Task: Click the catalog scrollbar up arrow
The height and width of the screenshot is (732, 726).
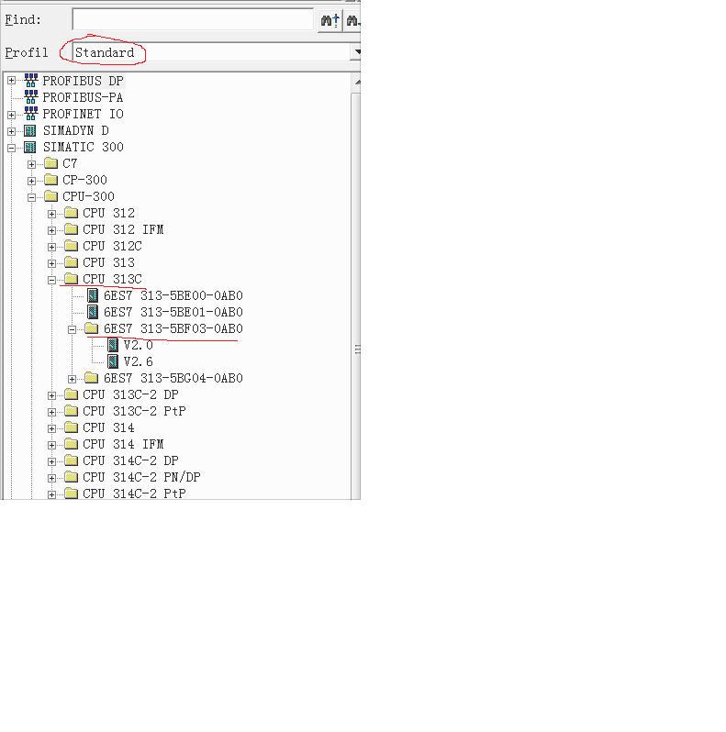Action: 356,83
